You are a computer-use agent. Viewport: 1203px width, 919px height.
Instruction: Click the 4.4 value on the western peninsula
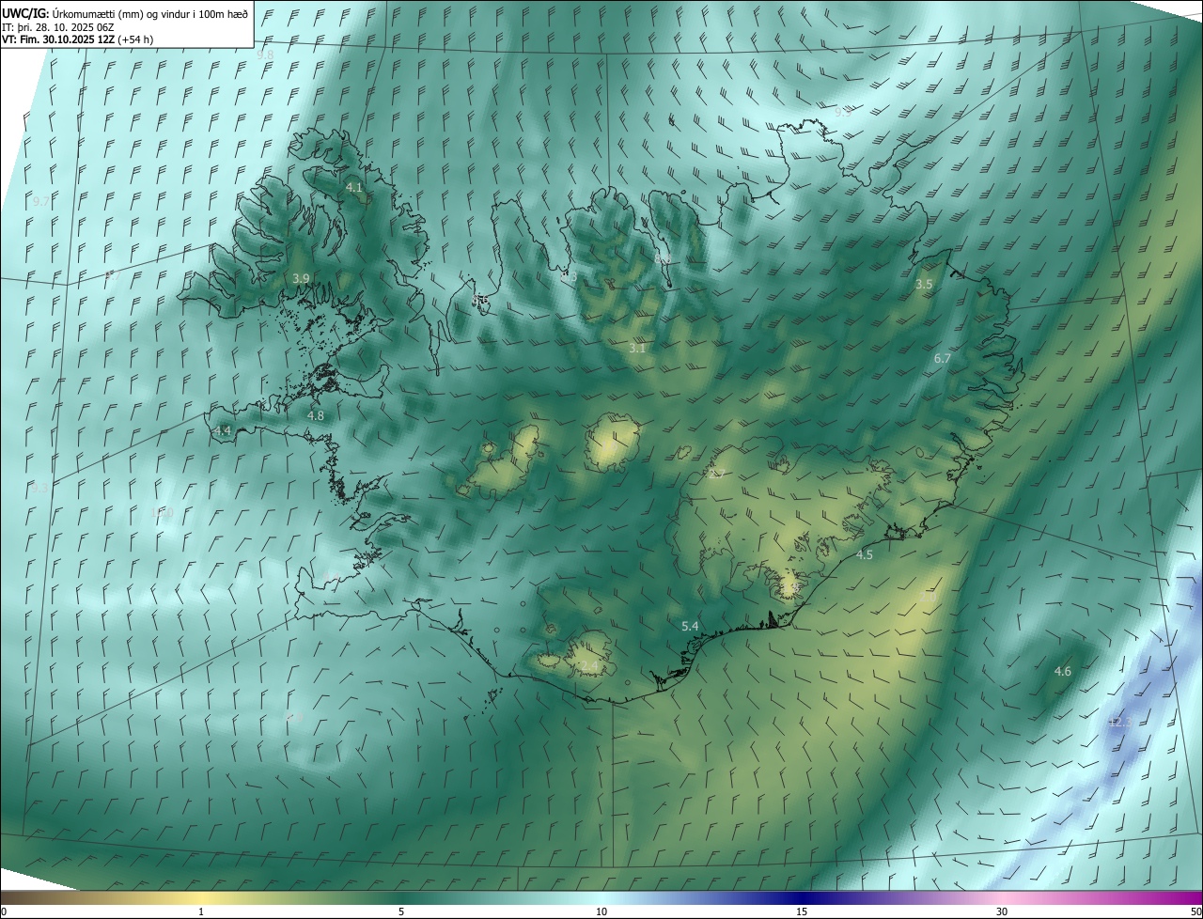[x=223, y=430]
